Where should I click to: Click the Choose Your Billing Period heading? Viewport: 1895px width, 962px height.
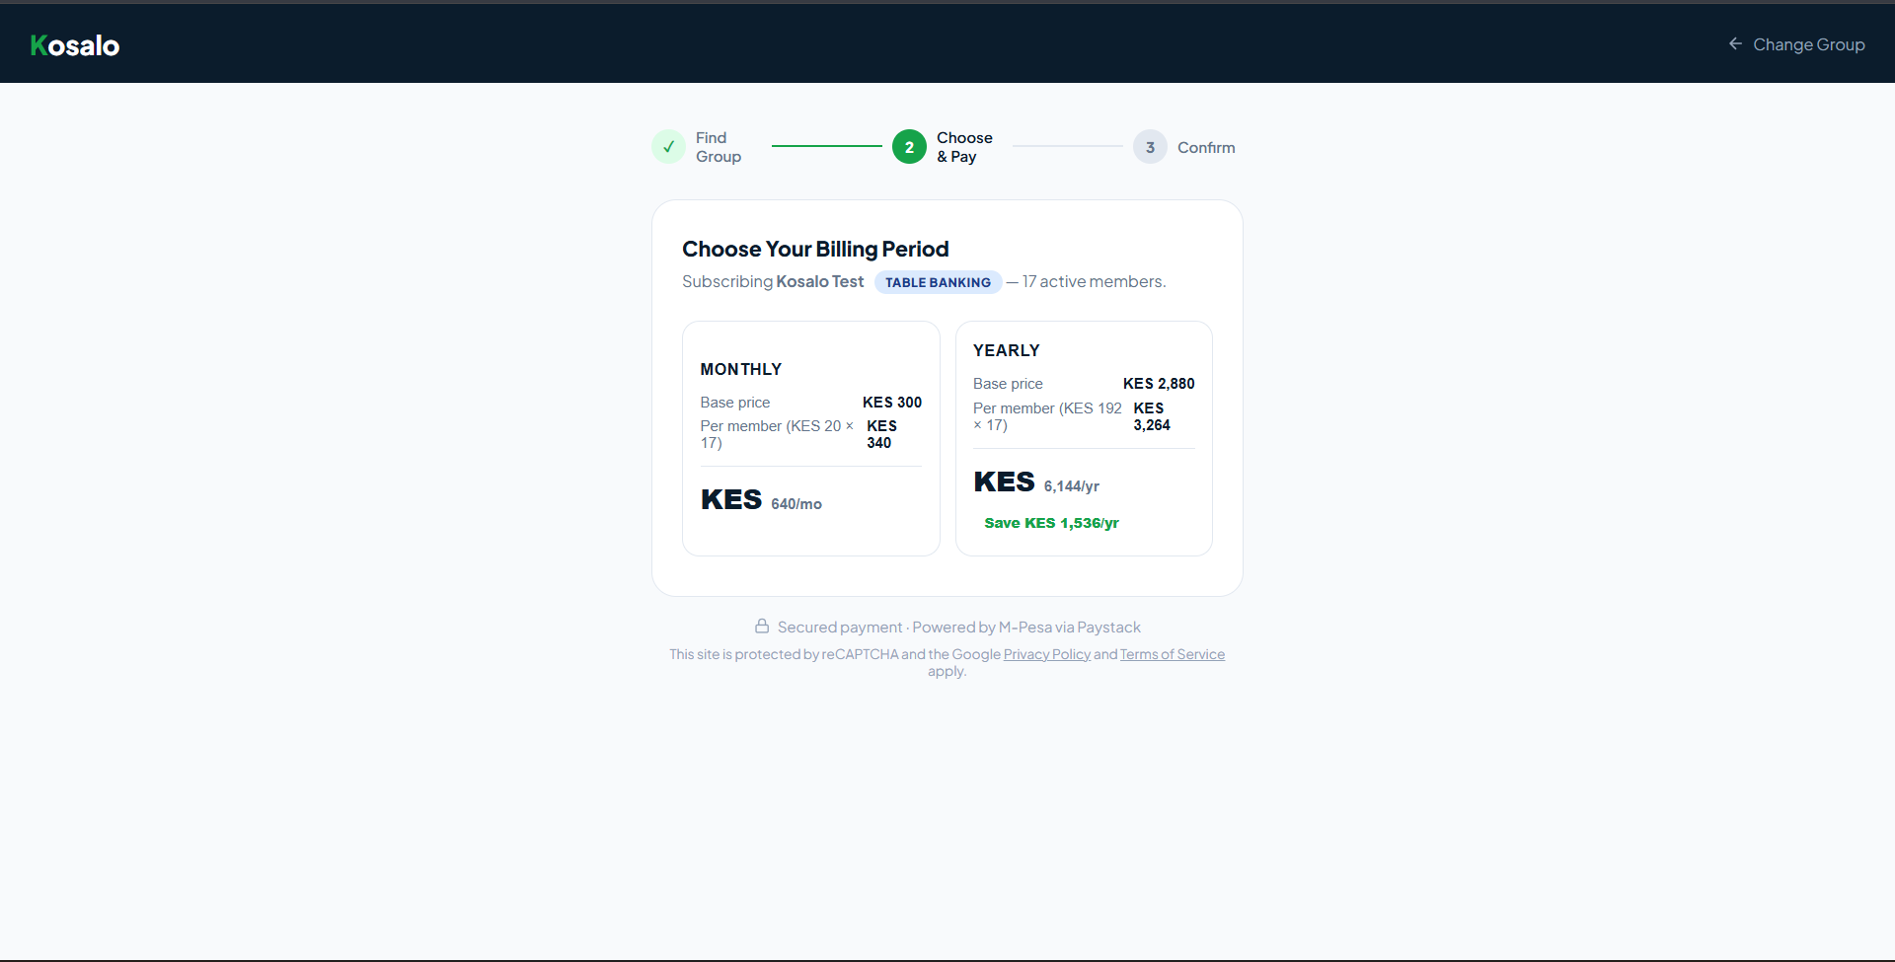pyautogui.click(x=815, y=249)
